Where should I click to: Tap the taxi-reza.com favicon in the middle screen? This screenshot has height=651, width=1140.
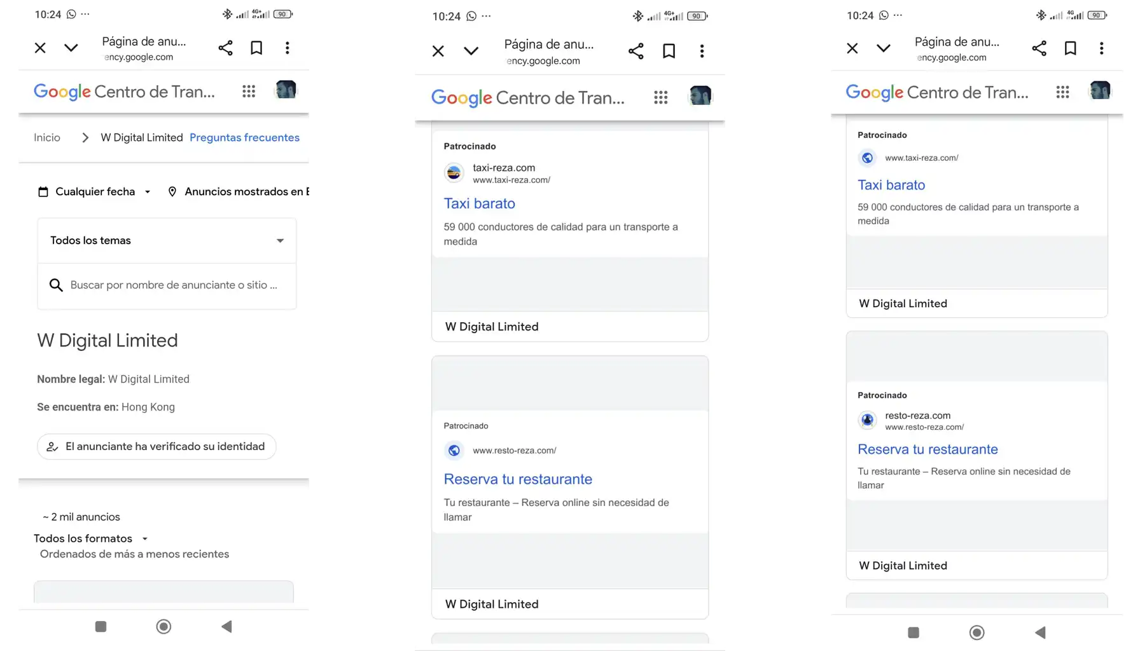click(x=454, y=173)
